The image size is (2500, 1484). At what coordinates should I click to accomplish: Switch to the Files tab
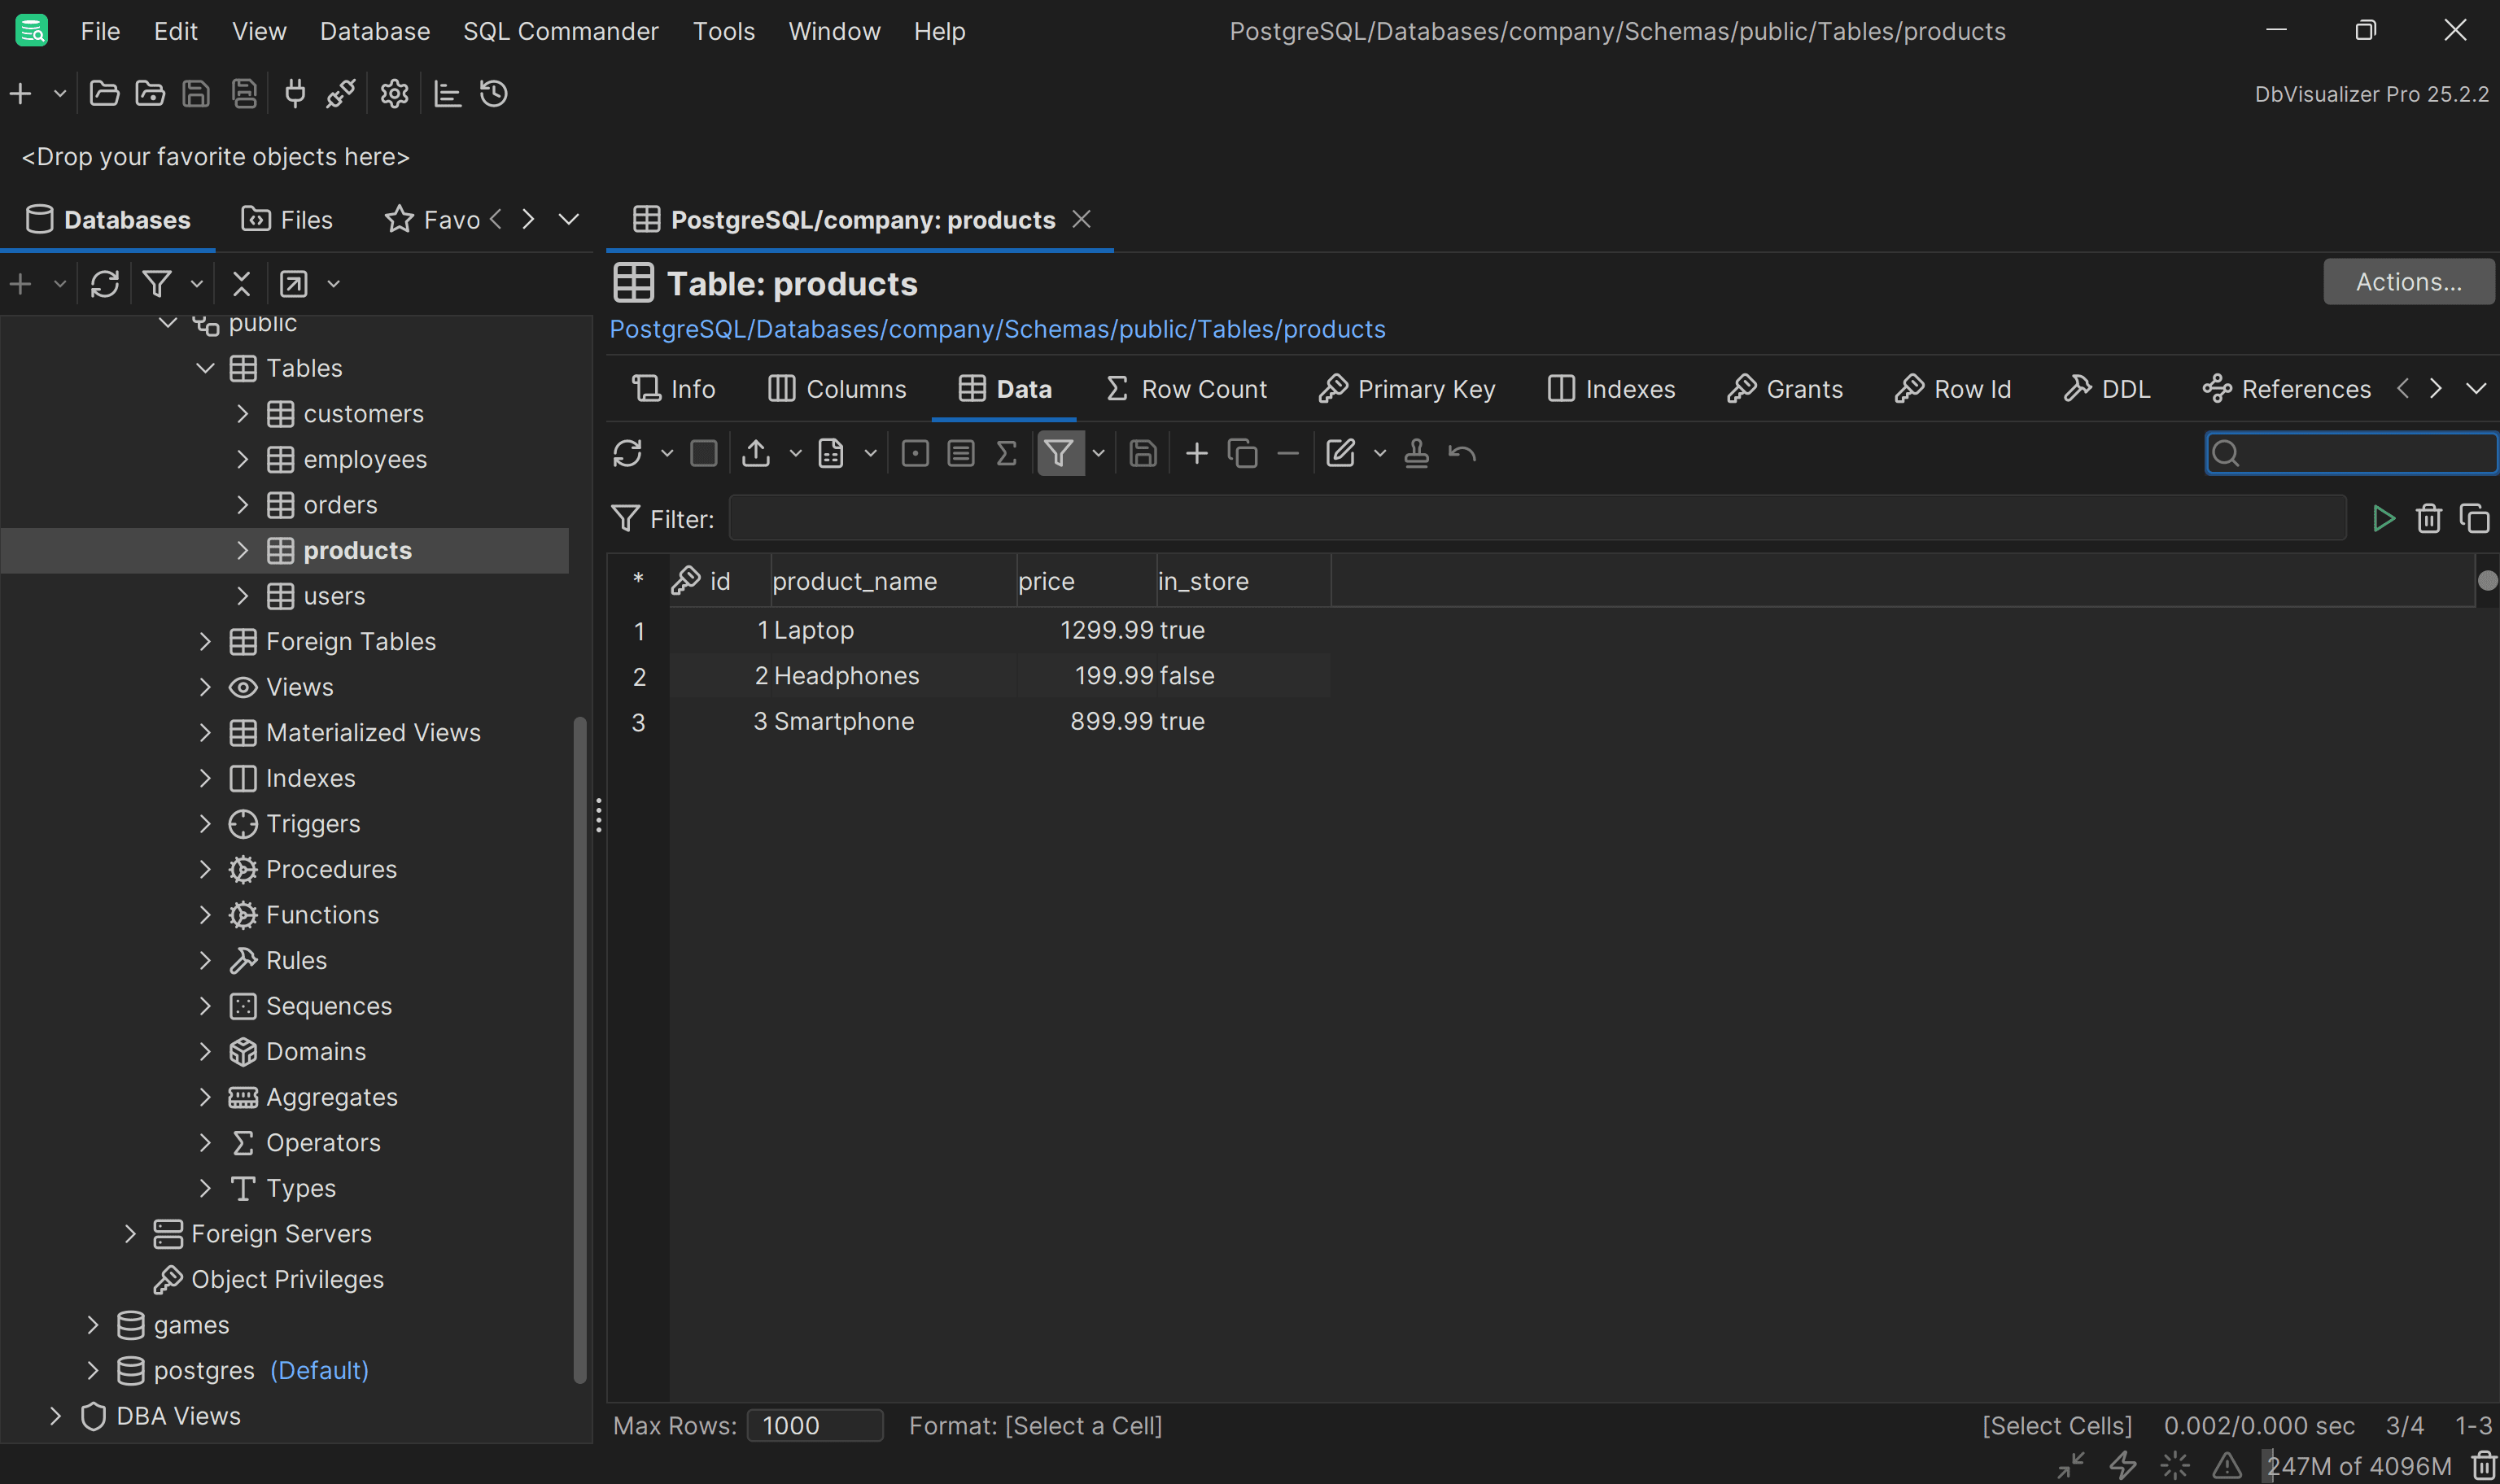click(x=287, y=220)
